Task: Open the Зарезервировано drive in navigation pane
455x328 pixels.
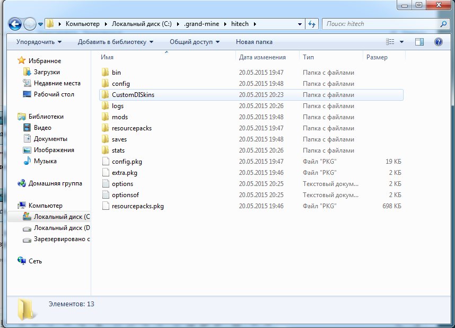Action: (x=56, y=239)
